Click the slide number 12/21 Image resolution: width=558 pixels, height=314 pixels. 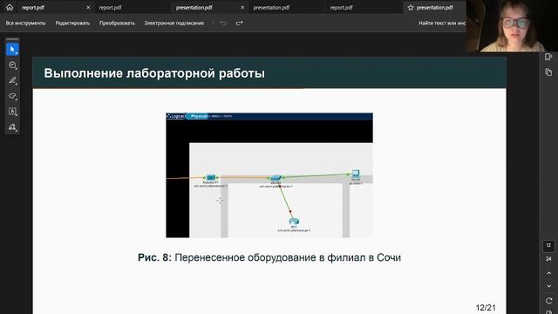tap(486, 307)
